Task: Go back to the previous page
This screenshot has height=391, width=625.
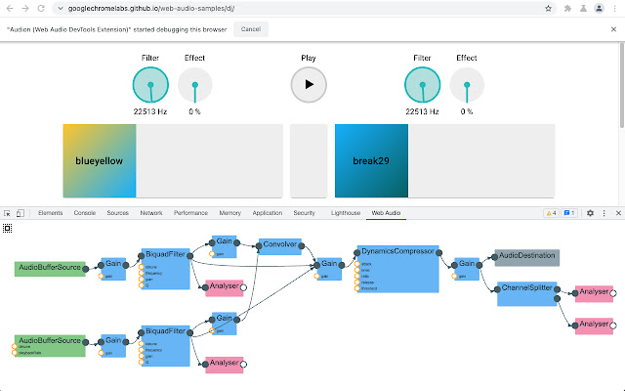Action: (x=10, y=9)
